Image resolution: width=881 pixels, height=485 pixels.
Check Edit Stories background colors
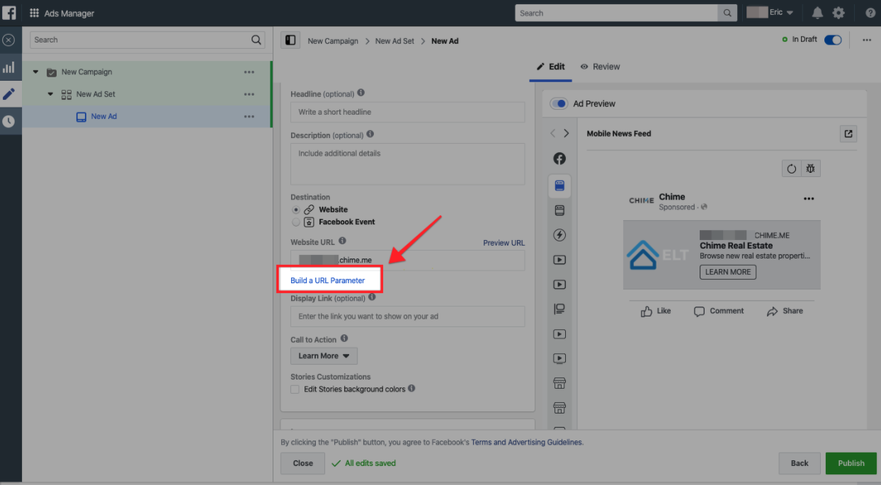click(x=295, y=389)
